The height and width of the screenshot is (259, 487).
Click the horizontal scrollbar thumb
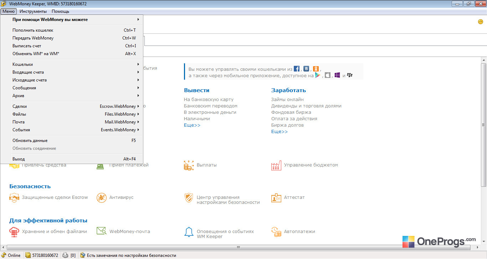coord(239,247)
